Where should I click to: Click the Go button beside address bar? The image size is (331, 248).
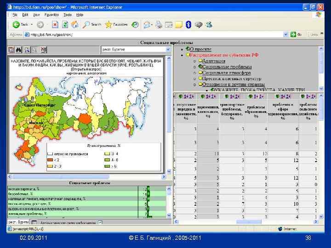[x=296, y=34]
